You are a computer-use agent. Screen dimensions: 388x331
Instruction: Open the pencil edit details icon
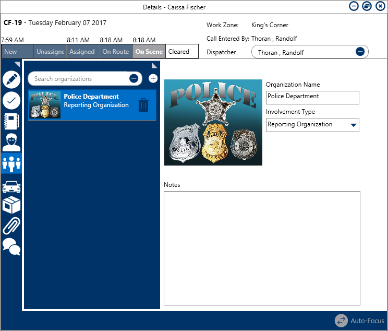pyautogui.click(x=11, y=79)
